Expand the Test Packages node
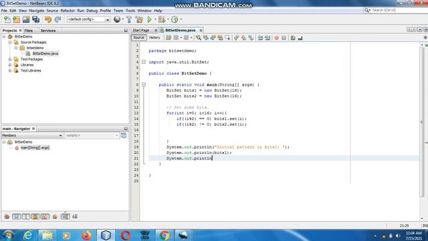 10,59
